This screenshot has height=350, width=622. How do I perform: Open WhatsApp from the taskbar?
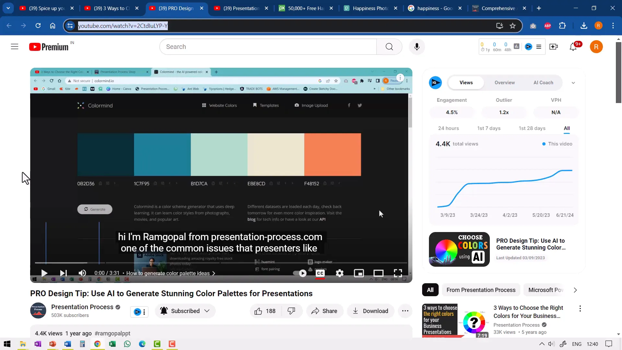coord(127,344)
